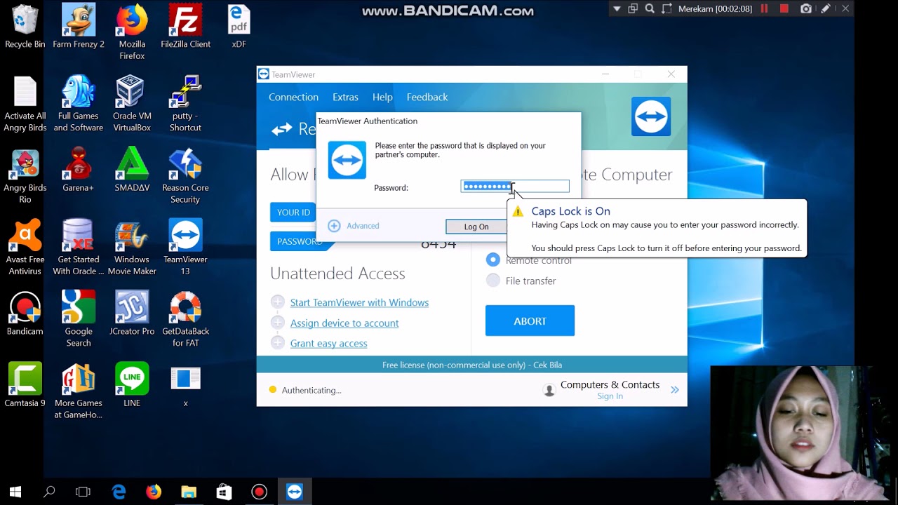Open the Angry Birds Rio shortcut
This screenshot has width=898, height=505.
tap(25, 177)
